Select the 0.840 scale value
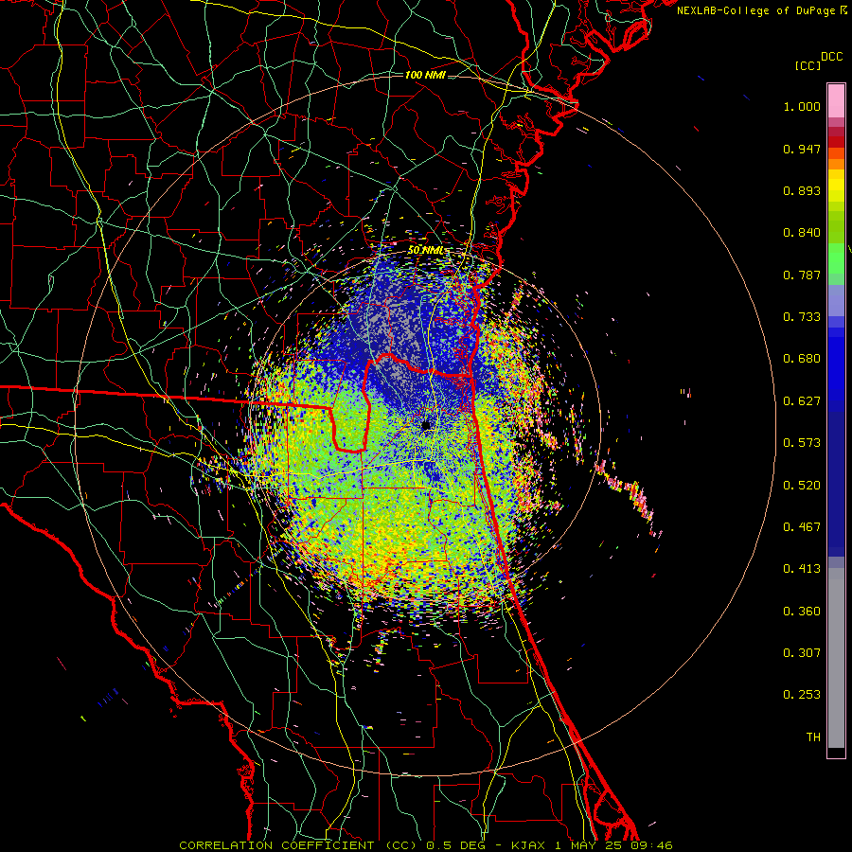Screen dimensions: 852x852 [802, 233]
